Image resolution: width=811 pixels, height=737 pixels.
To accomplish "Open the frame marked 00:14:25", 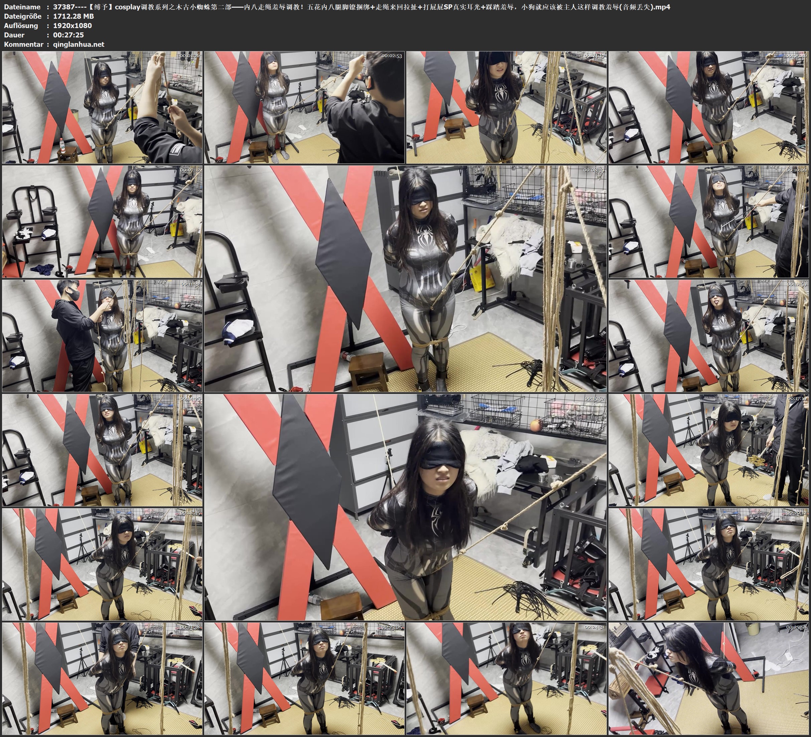I will tap(102, 450).
